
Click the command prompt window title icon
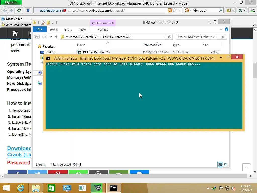click(x=48, y=58)
